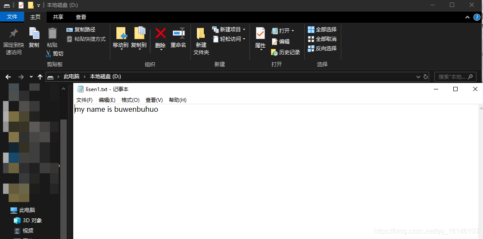Click in the Notepad text 'my name is buwenbuhuo'
This screenshot has height=239, width=483.
116,109
